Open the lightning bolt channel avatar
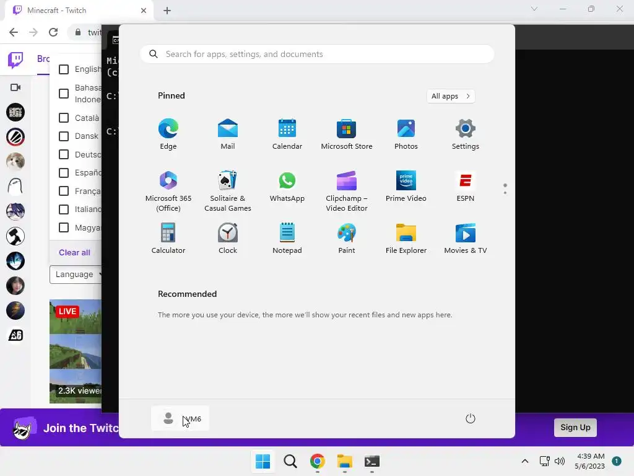The height and width of the screenshot is (476, 634). [15, 311]
